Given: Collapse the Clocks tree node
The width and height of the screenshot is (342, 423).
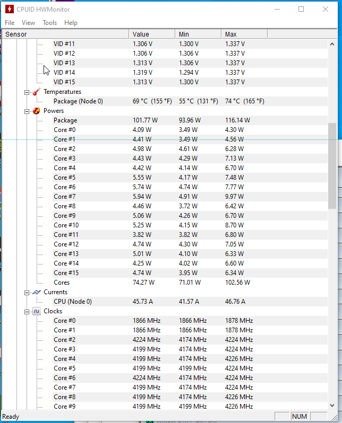Looking at the screenshot, I should click(x=27, y=312).
